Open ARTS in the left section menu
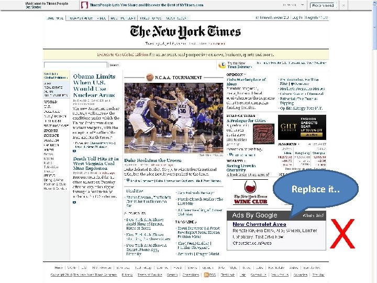Image resolution: width=377 pixels, height=283 pixels. pyautogui.click(x=49, y=150)
